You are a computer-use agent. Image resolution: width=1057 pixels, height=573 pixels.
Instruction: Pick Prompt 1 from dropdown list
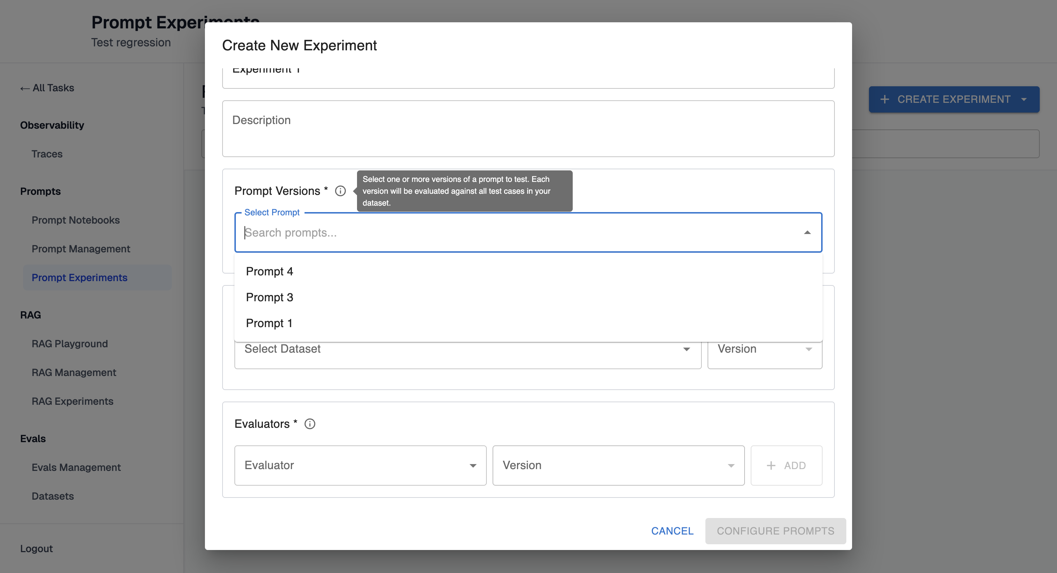coord(269,323)
